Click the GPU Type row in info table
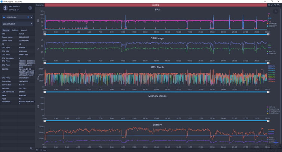This screenshot has width=282, height=152. coord(18,65)
